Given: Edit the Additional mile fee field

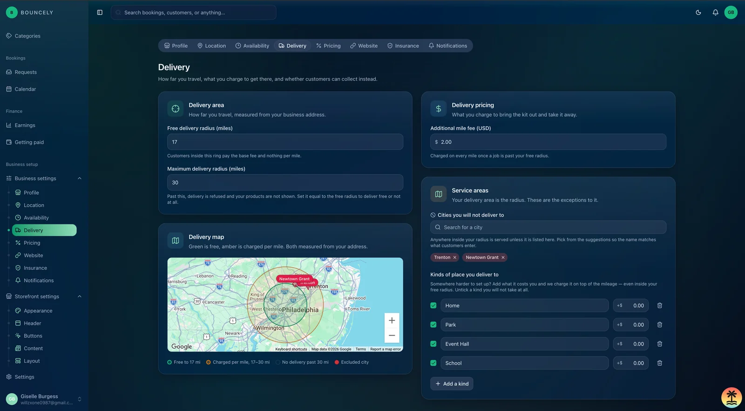Looking at the screenshot, I should coord(548,142).
